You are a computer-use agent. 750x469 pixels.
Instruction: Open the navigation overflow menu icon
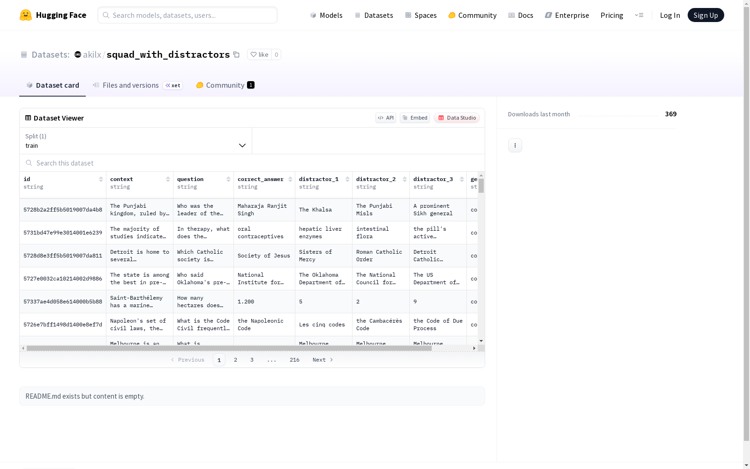(x=639, y=15)
